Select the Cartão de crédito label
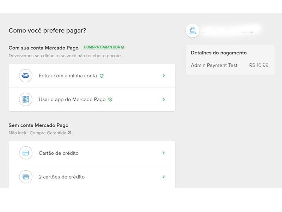The width and height of the screenshot is (282, 212). click(x=59, y=153)
